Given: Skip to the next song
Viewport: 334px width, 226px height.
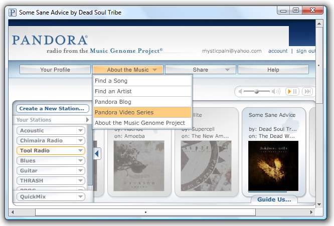Looking at the screenshot, I should point(307,91).
